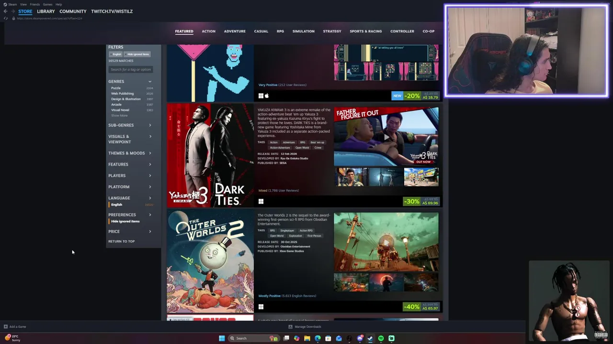
Task: Click in the tag search field
Action: [x=130, y=69]
